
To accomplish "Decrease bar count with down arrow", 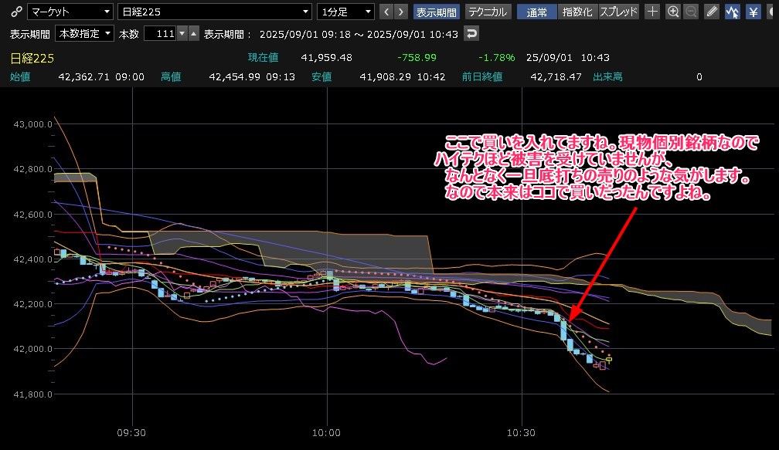I will pyautogui.click(x=182, y=33).
